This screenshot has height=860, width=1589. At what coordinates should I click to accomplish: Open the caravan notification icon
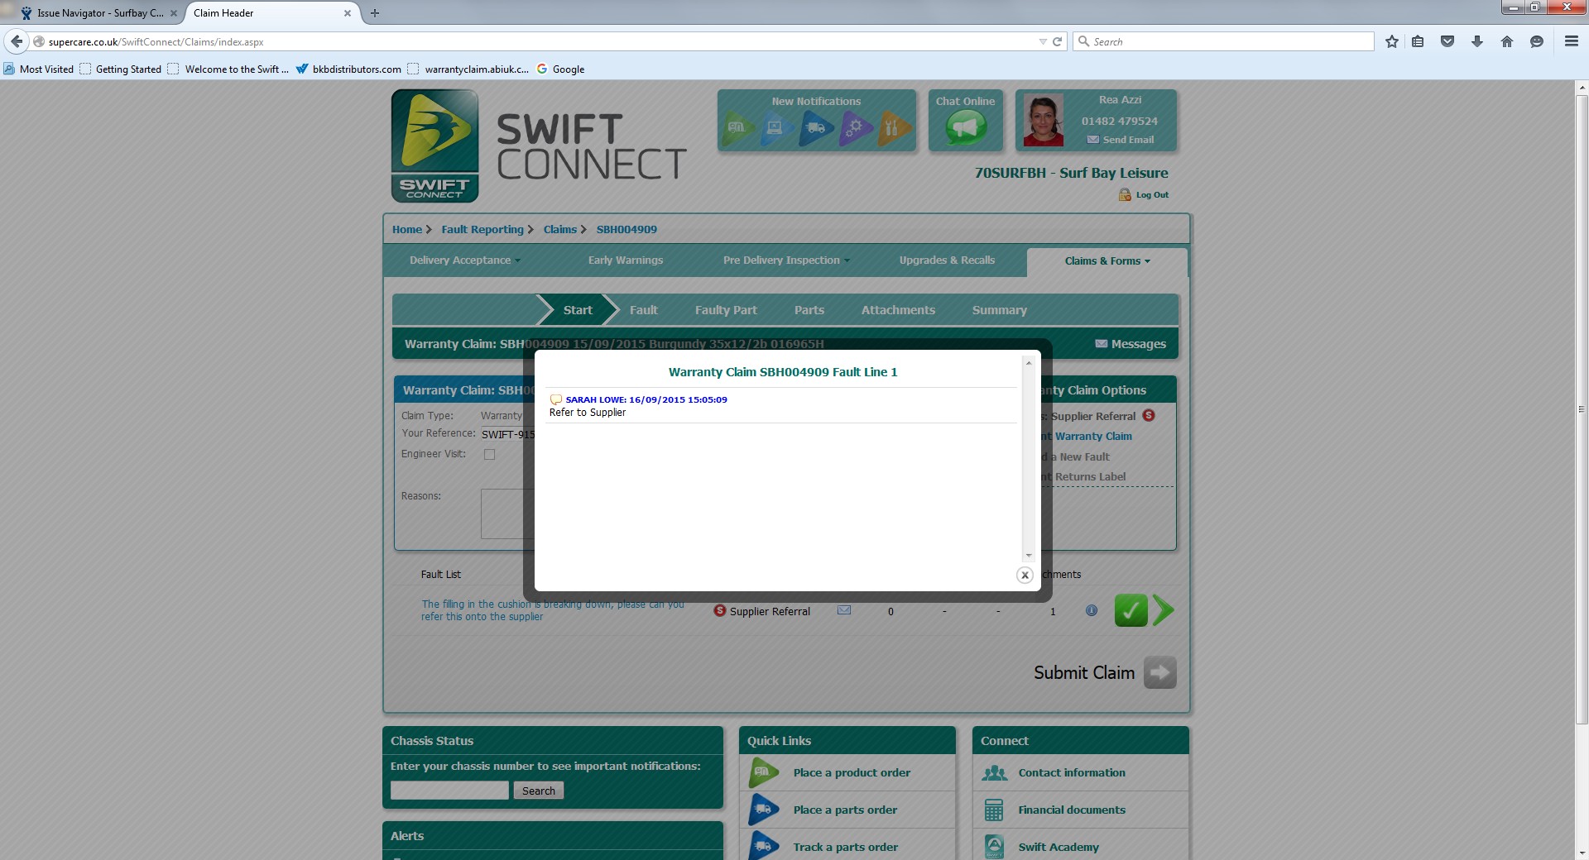coord(776,128)
